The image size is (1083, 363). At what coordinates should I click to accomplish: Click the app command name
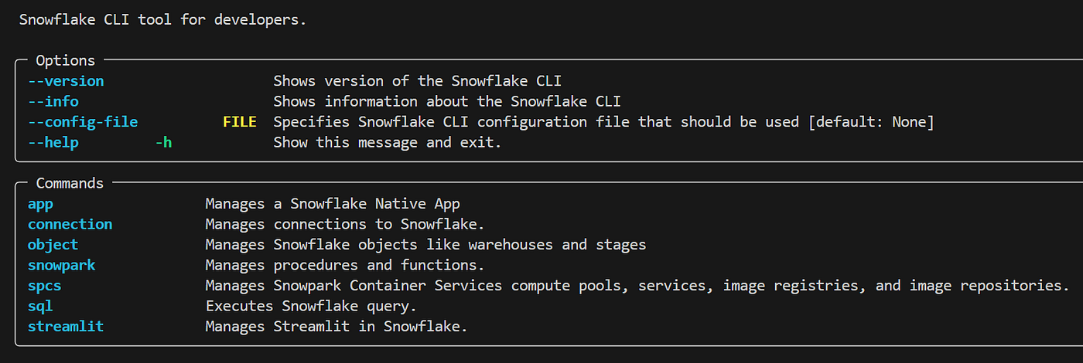(x=40, y=204)
